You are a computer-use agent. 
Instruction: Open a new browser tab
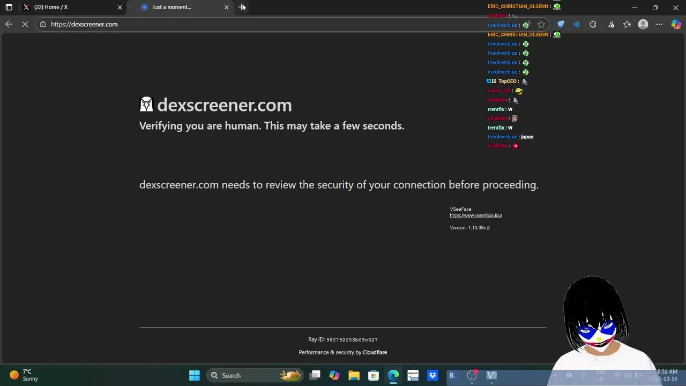pyautogui.click(x=242, y=7)
